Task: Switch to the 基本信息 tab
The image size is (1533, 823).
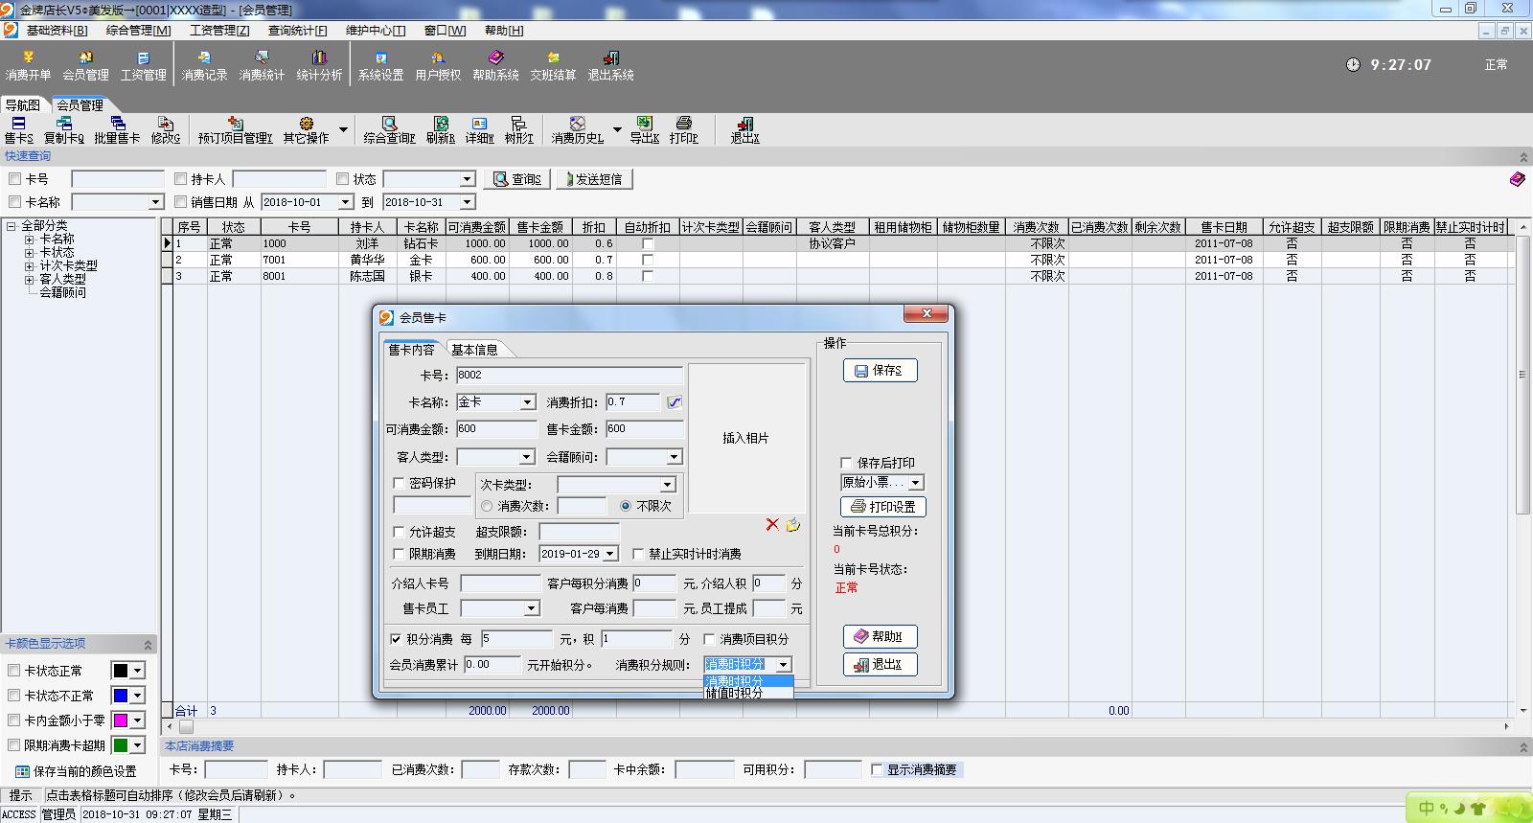Action: click(x=474, y=350)
